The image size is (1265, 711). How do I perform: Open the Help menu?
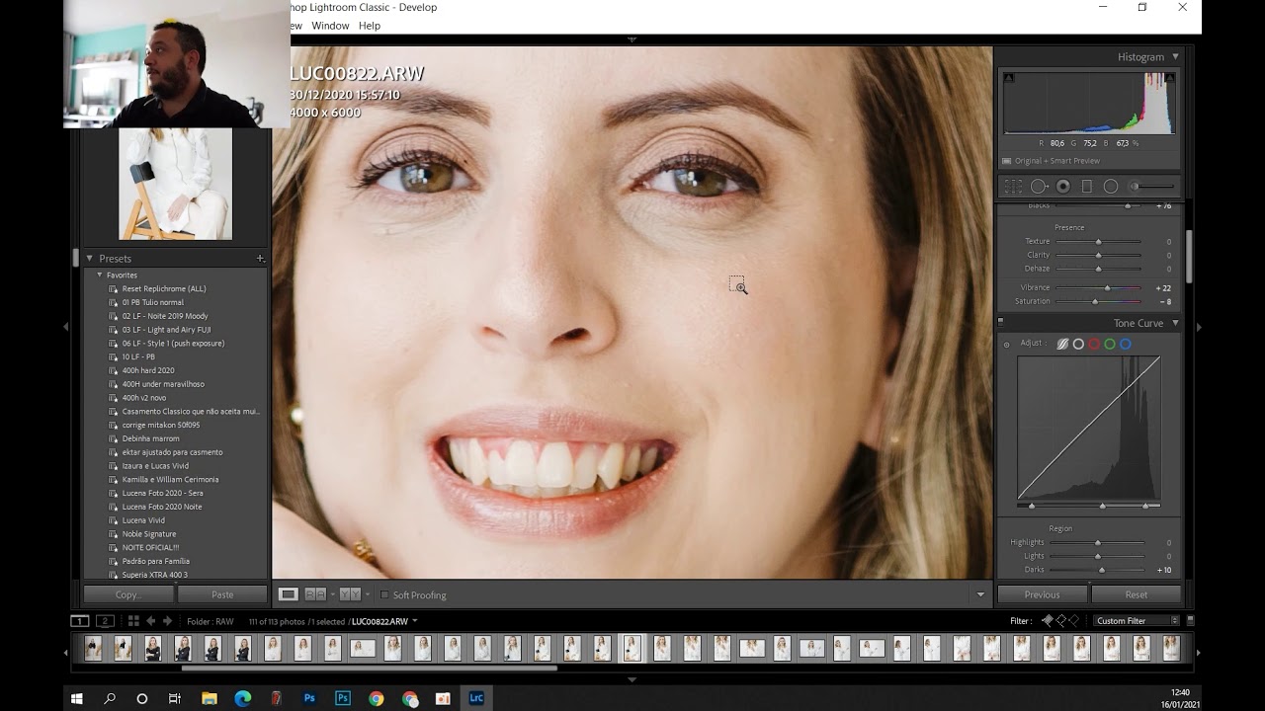(370, 26)
